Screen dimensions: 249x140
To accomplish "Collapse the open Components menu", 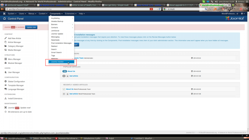I will (x=56, y=14).
